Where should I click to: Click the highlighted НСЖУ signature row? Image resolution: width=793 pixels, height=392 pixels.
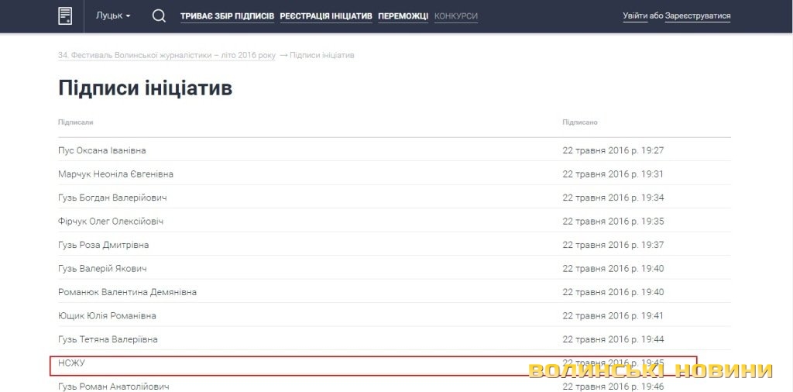(71, 363)
